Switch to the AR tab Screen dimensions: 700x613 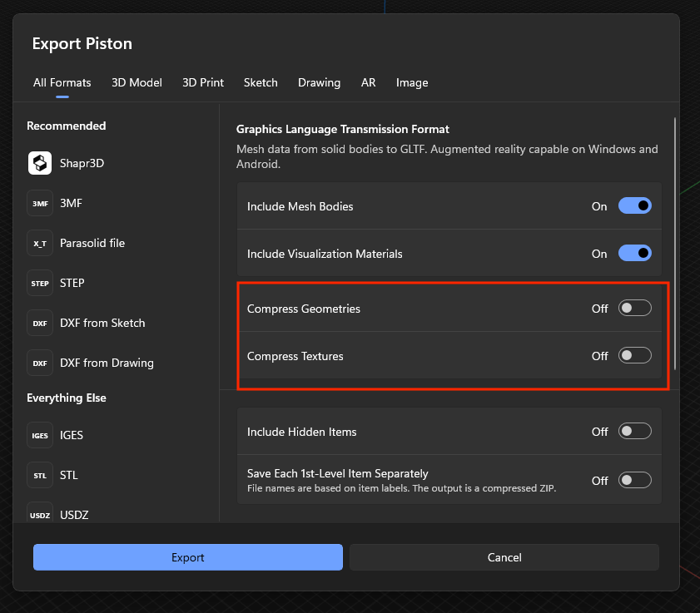(368, 82)
